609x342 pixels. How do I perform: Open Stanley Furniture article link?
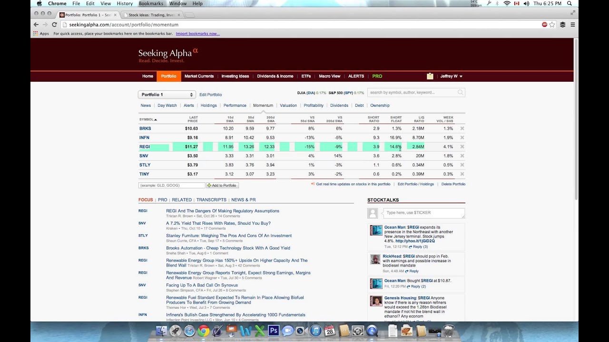tap(229, 236)
